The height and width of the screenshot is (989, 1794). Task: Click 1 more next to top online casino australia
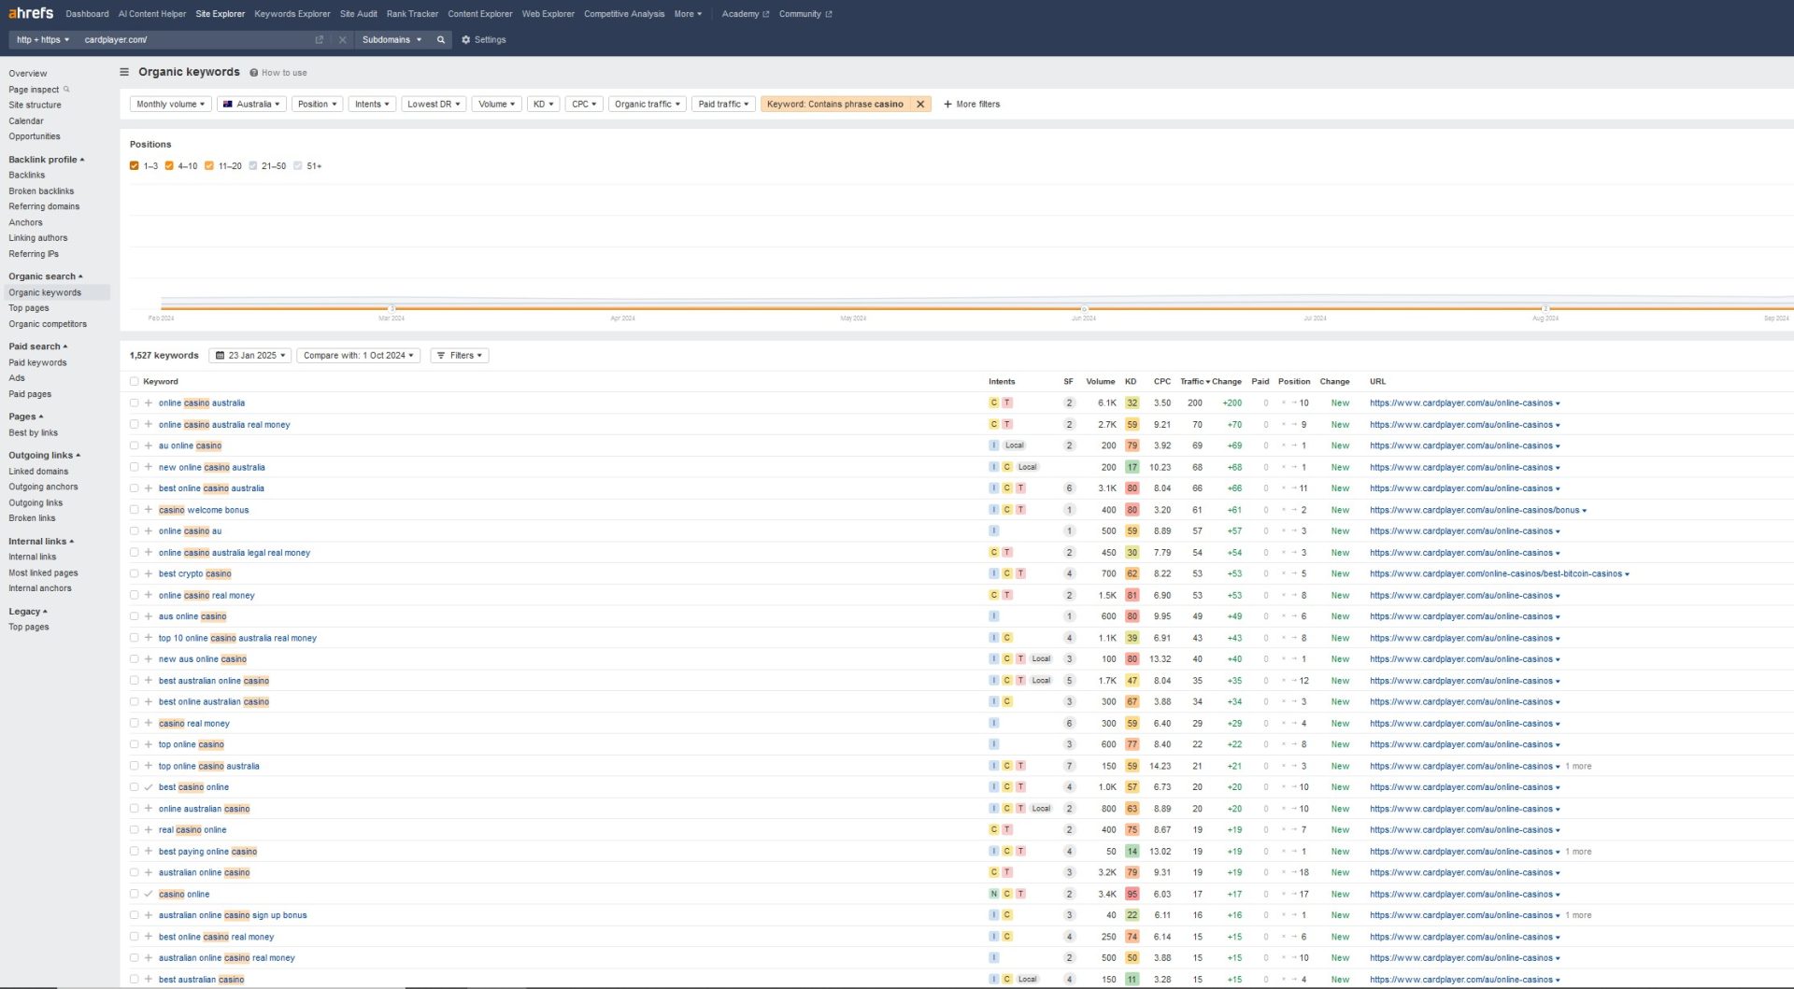[x=1578, y=766]
